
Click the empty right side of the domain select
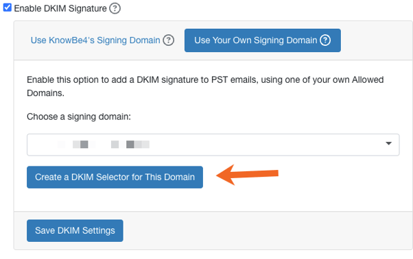(266, 145)
